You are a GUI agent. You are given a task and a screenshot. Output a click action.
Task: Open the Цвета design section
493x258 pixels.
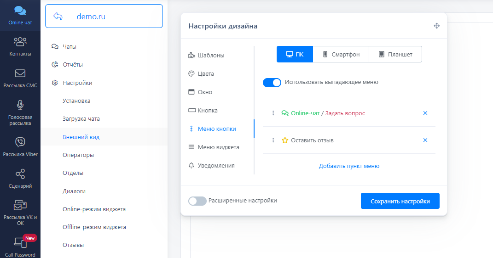(206, 74)
